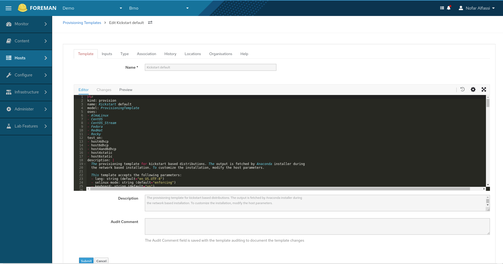The image size is (503, 264).
Task: Follow the Provisioning Templates breadcrumb link
Action: [82, 23]
